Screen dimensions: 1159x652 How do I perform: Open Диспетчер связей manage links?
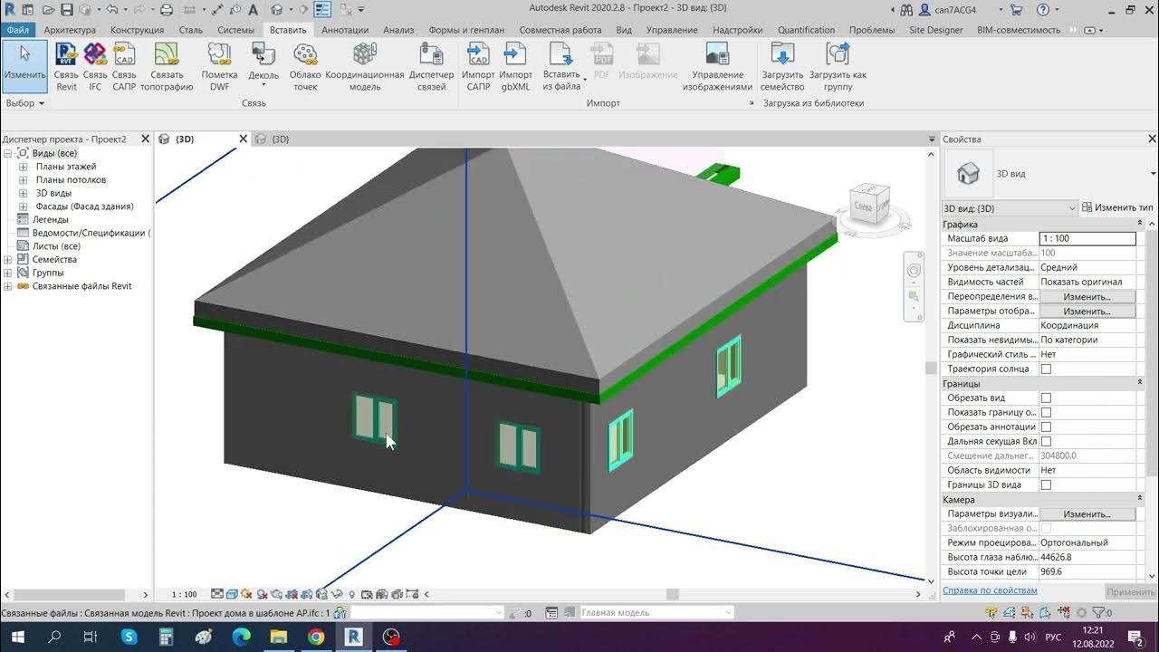432,67
